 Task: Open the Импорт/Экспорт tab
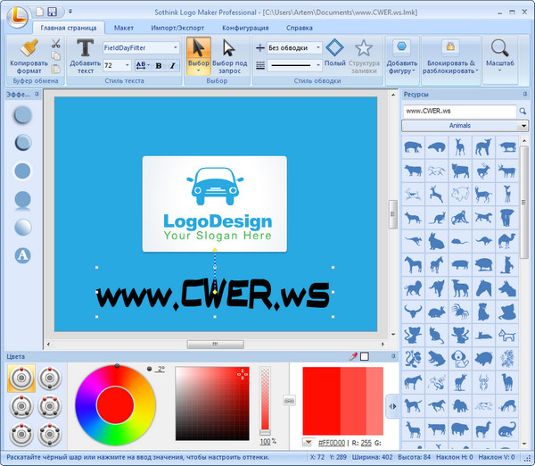[177, 28]
